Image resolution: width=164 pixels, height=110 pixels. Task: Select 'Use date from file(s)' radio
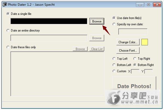[114, 18]
